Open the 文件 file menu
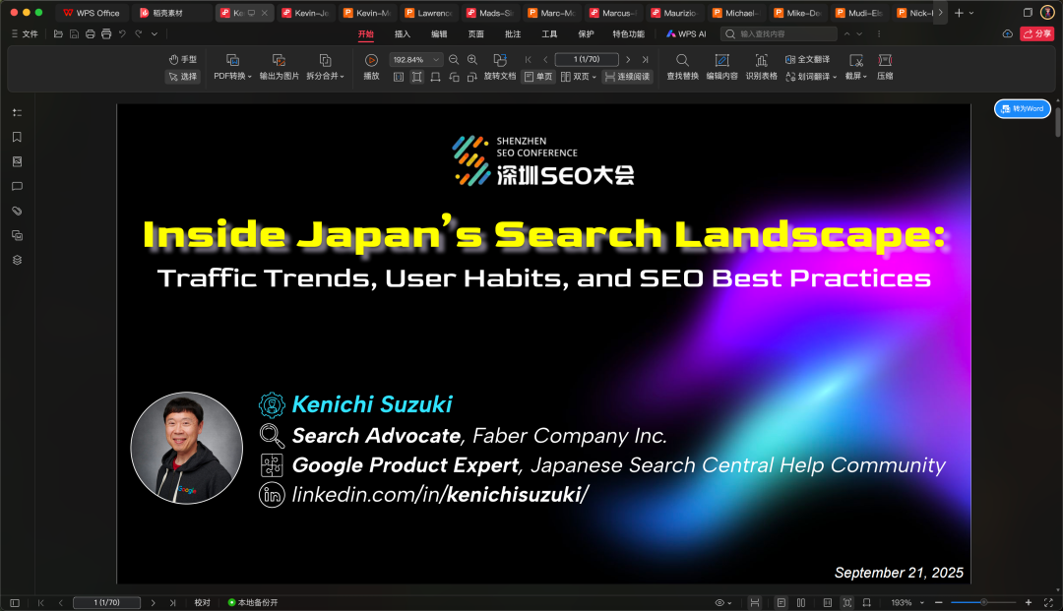Image resolution: width=1063 pixels, height=611 pixels. (25, 33)
